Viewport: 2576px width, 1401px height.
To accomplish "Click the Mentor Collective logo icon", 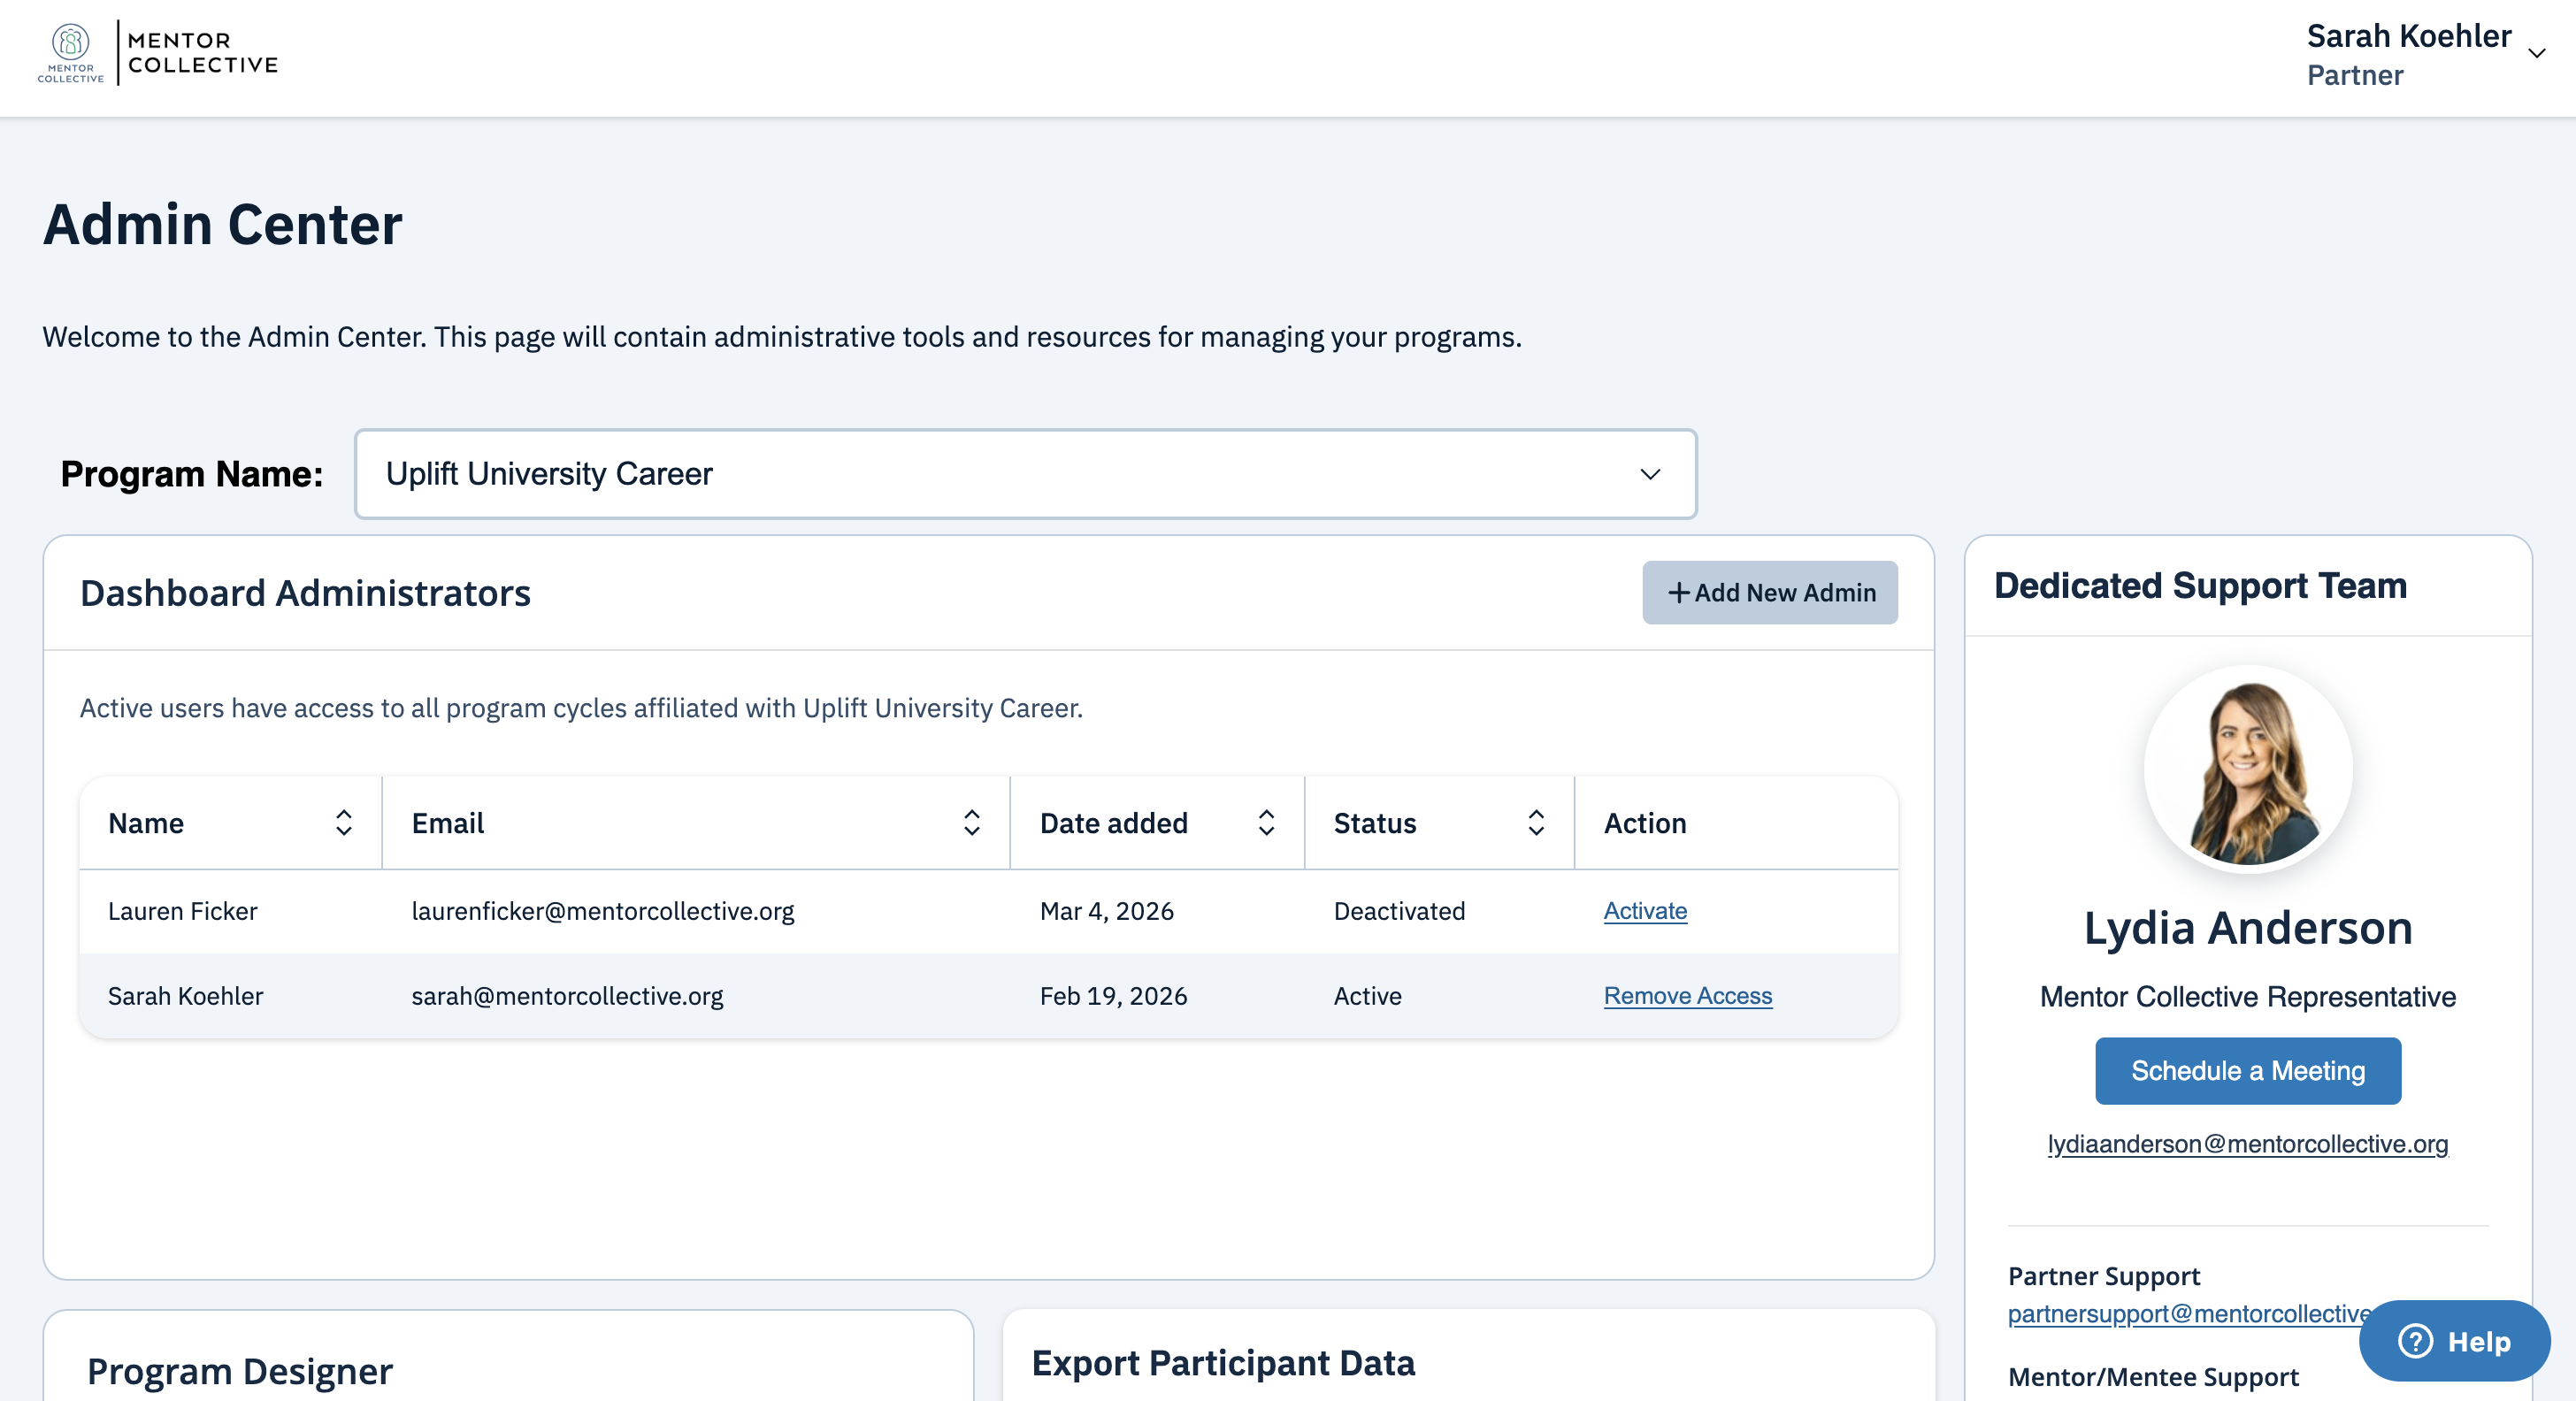I will [70, 53].
